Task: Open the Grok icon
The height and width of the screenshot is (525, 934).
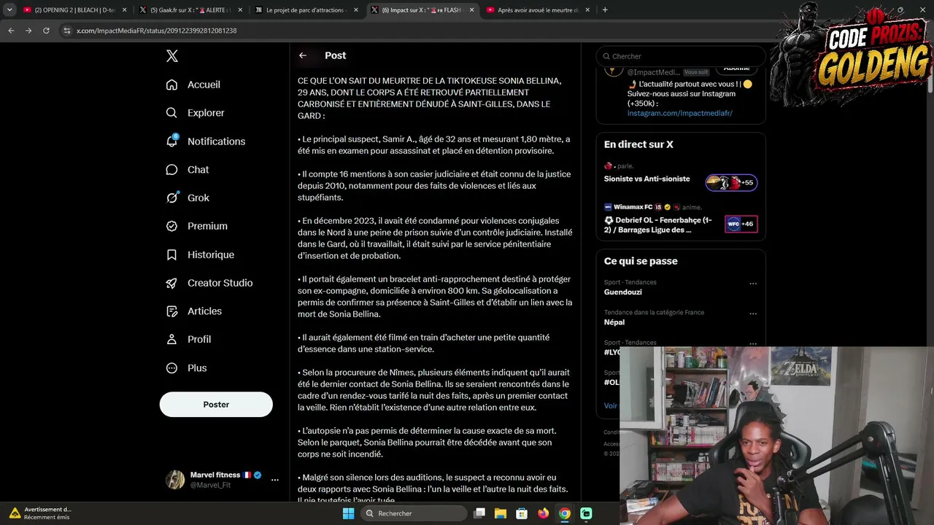Action: (171, 198)
